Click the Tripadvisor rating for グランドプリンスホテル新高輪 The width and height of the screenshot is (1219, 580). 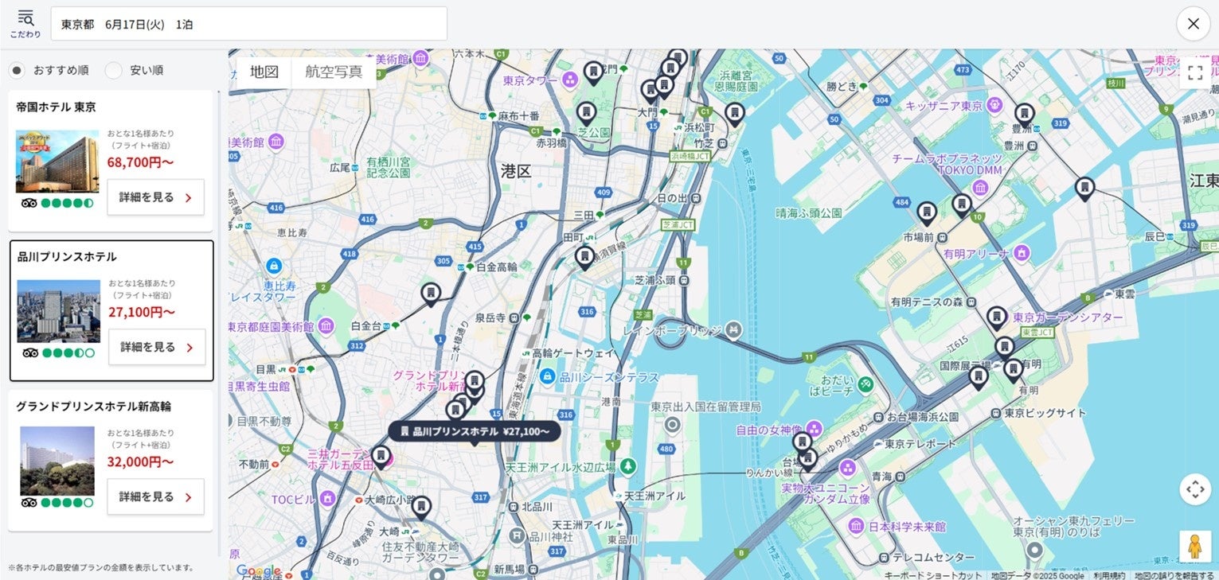tap(57, 502)
